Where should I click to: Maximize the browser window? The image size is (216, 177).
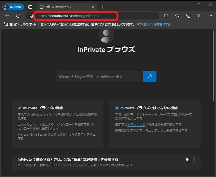[x=199, y=5]
